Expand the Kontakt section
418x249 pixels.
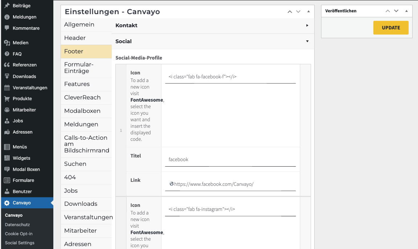click(307, 25)
